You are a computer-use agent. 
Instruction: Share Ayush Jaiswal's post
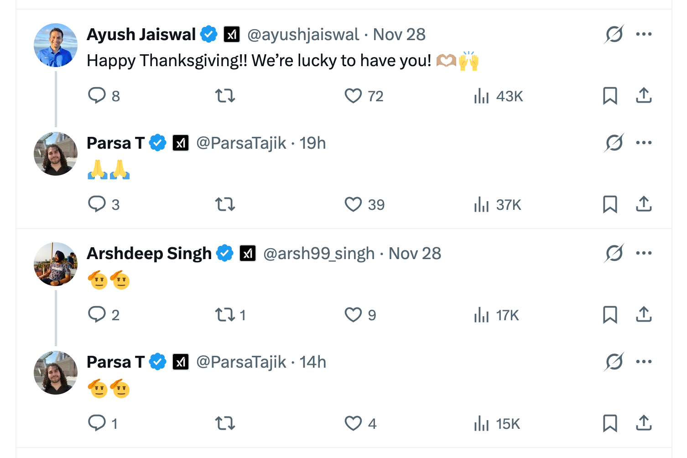[x=644, y=96]
